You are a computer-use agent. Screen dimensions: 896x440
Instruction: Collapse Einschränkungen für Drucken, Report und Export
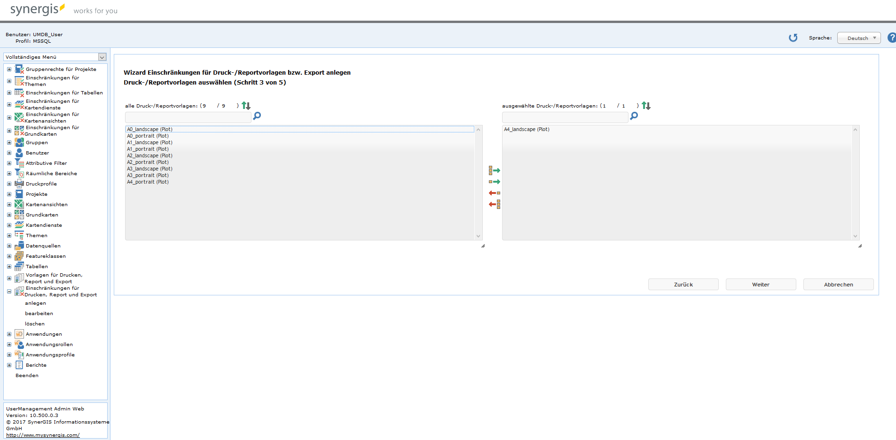click(9, 292)
